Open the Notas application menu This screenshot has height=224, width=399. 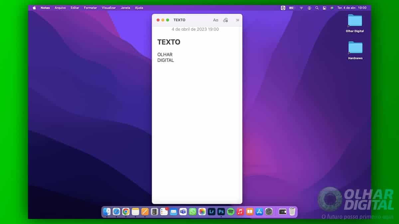(x=45, y=8)
